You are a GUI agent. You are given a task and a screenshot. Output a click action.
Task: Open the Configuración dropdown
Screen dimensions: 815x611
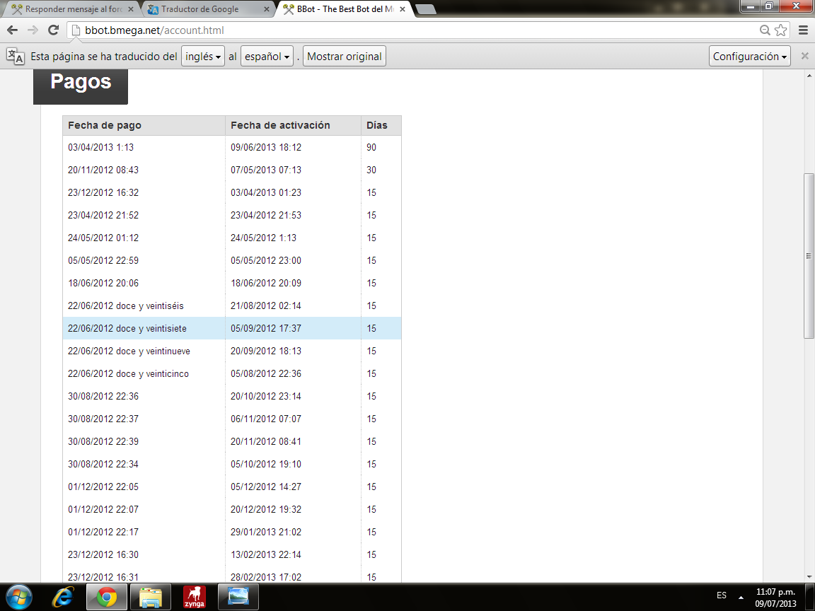749,57
